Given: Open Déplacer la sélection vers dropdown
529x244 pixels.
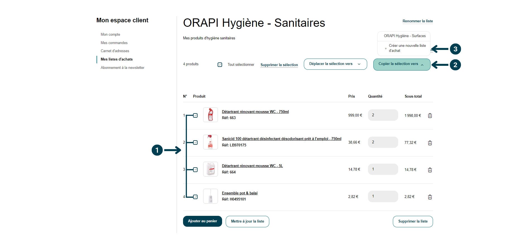Looking at the screenshot, I should coord(335,64).
